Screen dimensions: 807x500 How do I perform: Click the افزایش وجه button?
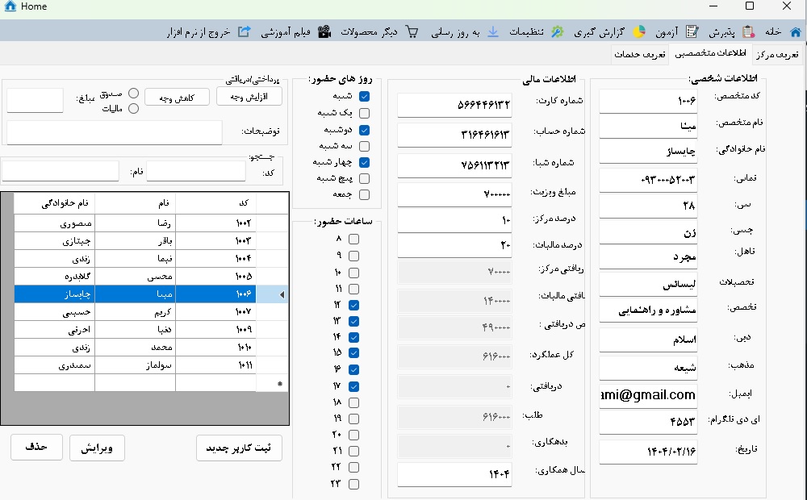(x=249, y=97)
